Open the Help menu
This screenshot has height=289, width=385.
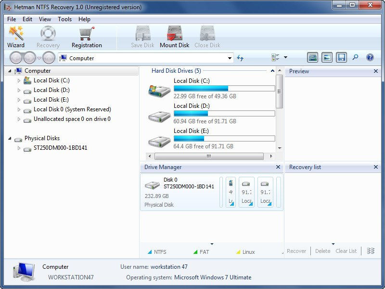[x=84, y=19]
